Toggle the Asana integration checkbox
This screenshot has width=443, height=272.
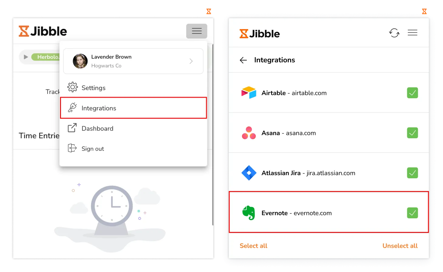[412, 133]
